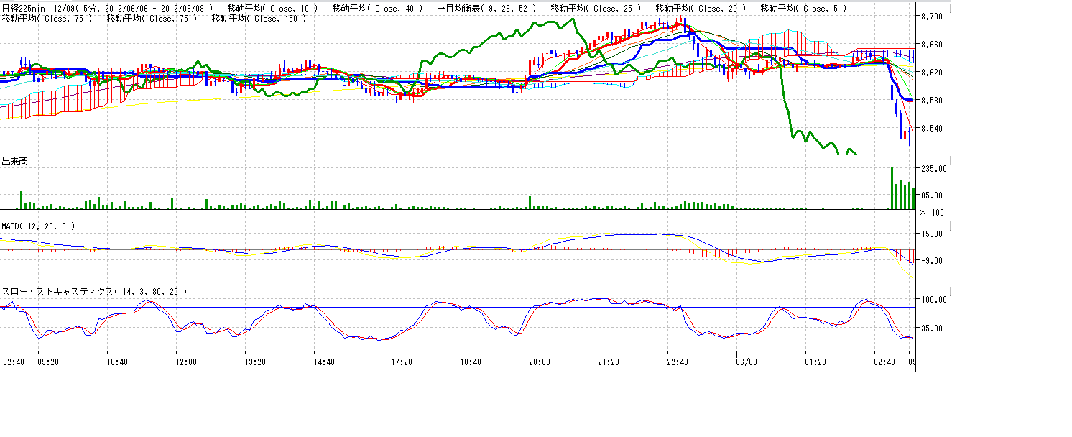The width and height of the screenshot is (1072, 437).
Task: Click the 06/08 date marker on time axis
Action: pos(747,362)
